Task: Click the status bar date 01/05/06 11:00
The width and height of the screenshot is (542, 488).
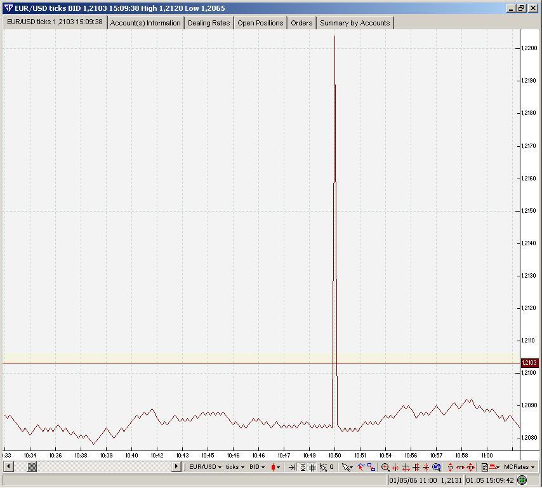Action: (413, 480)
